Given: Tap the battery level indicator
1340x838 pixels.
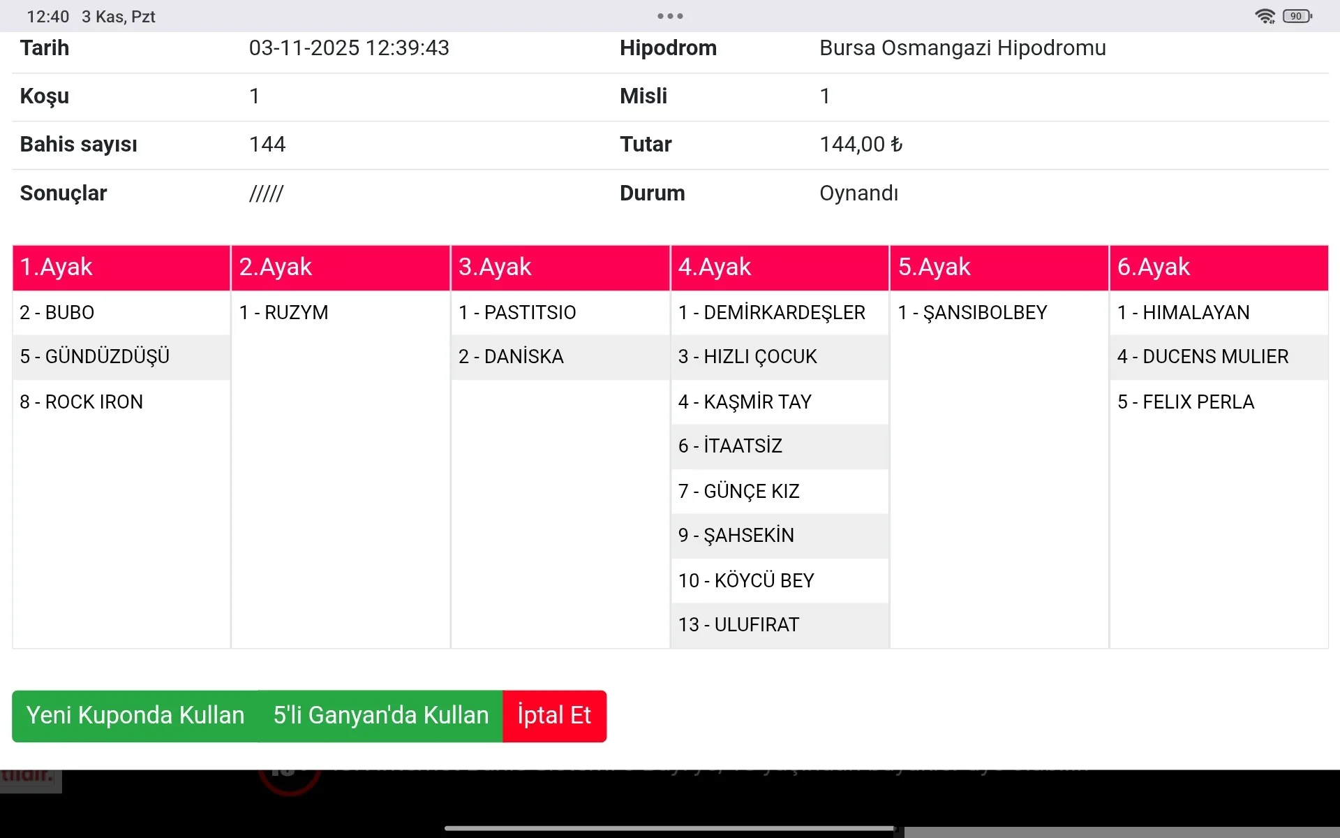Looking at the screenshot, I should point(1297,16).
